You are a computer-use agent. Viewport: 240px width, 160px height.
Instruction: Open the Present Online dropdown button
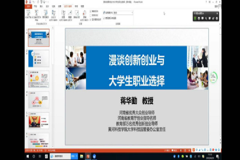[46, 15]
